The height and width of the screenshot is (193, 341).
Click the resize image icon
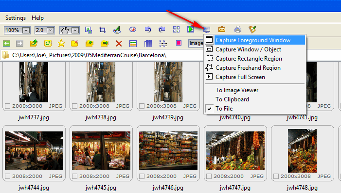click(x=89, y=30)
